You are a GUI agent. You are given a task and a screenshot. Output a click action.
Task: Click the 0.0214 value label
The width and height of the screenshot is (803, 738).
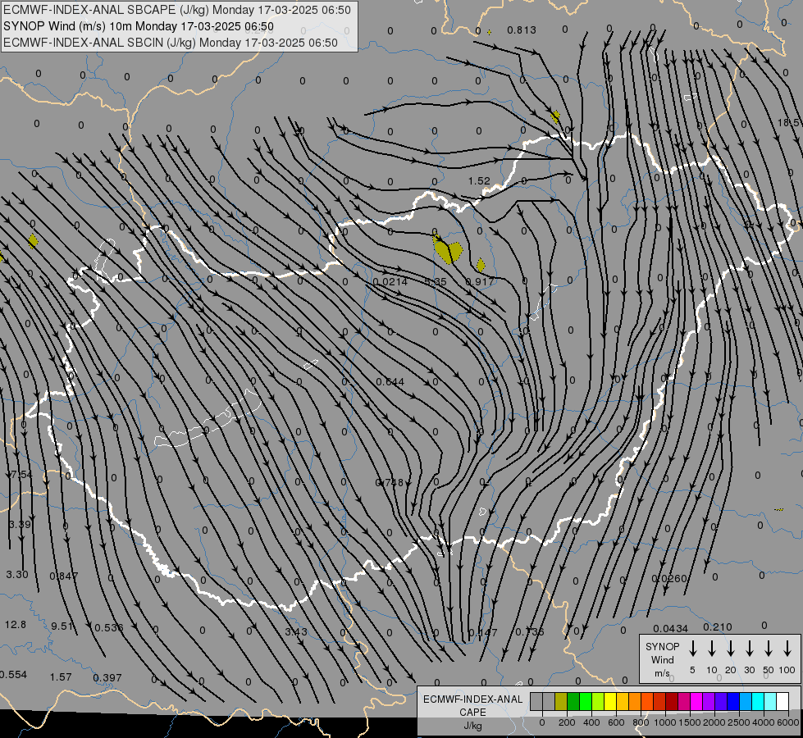click(x=390, y=282)
